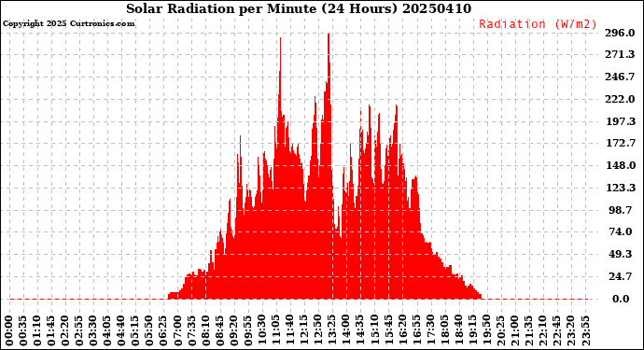Click the 11:40 time axis label
644x350 pixels.
[x=290, y=331]
